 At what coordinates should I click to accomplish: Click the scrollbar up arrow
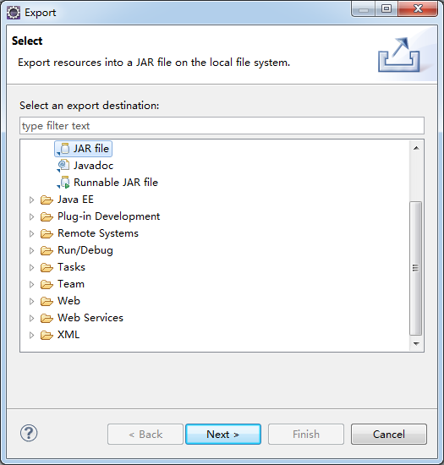[x=416, y=148]
